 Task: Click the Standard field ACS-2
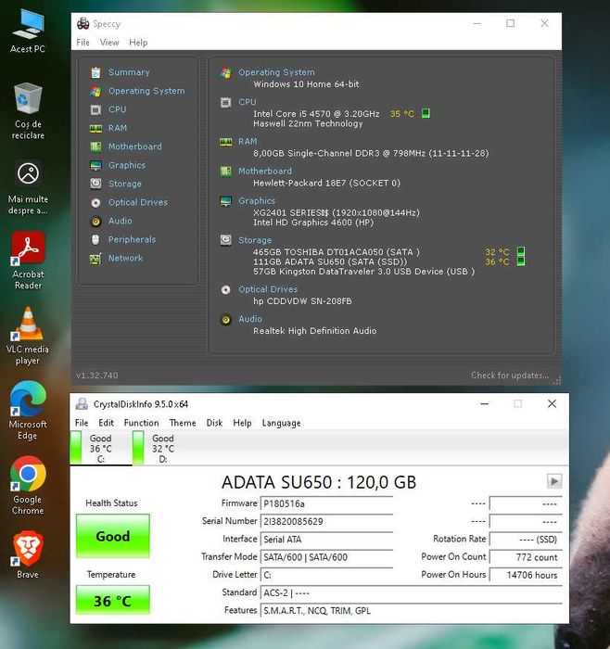(x=411, y=592)
